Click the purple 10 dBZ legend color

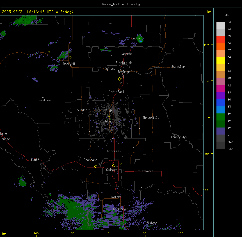point(221,131)
